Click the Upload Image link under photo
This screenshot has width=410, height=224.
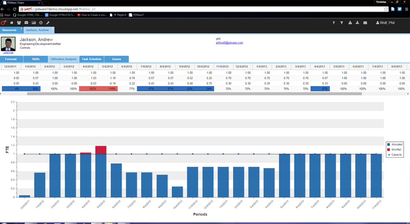point(8,53)
